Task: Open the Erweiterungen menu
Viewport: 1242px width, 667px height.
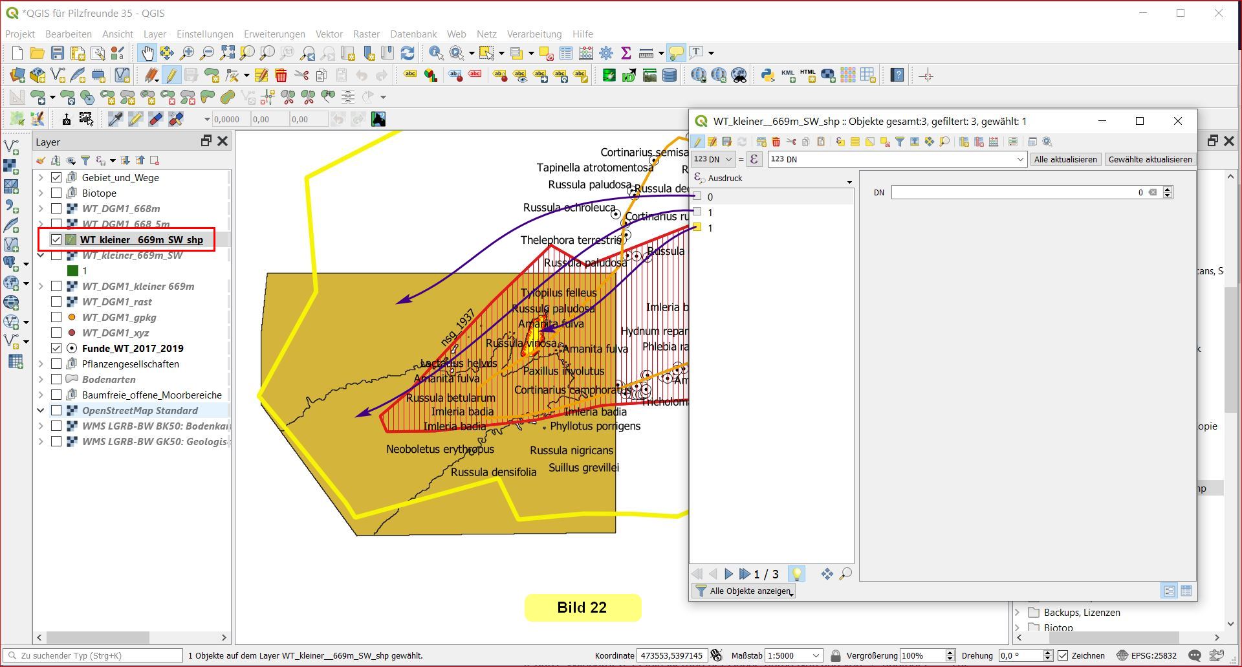Action: (x=274, y=34)
